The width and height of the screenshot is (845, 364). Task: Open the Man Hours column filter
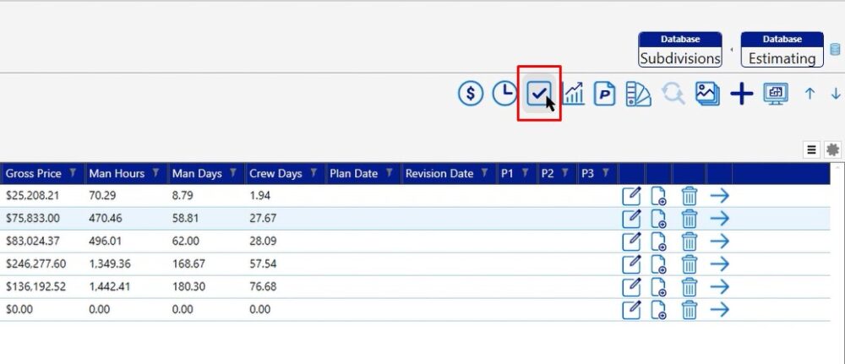point(156,173)
